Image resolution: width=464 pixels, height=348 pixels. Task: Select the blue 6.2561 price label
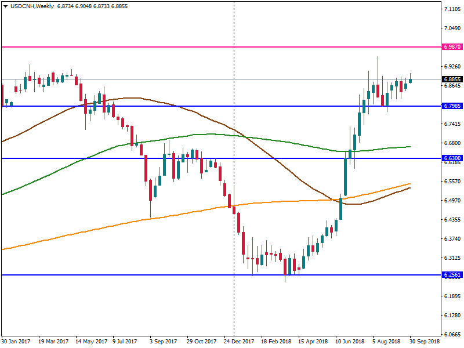pyautogui.click(x=451, y=275)
